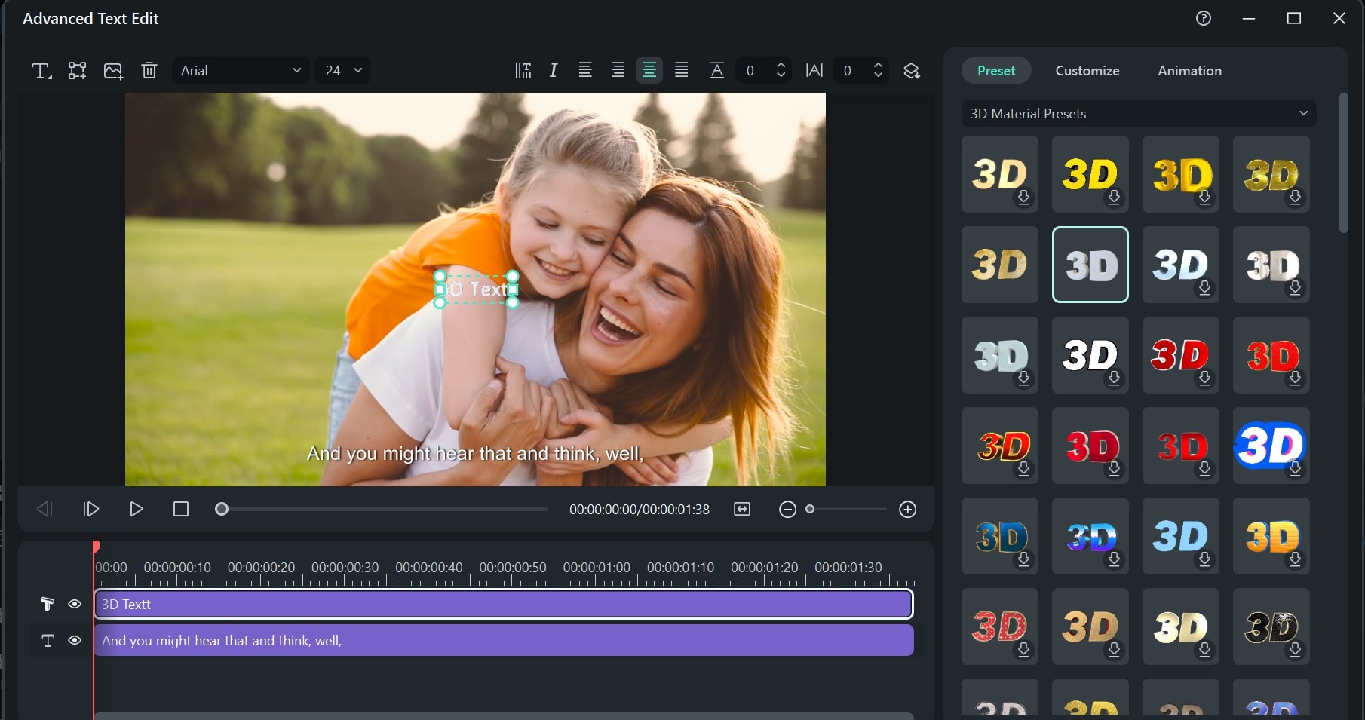Image resolution: width=1365 pixels, height=720 pixels.
Task: Click the preset panel vertical scrollbar
Action: click(x=1343, y=163)
